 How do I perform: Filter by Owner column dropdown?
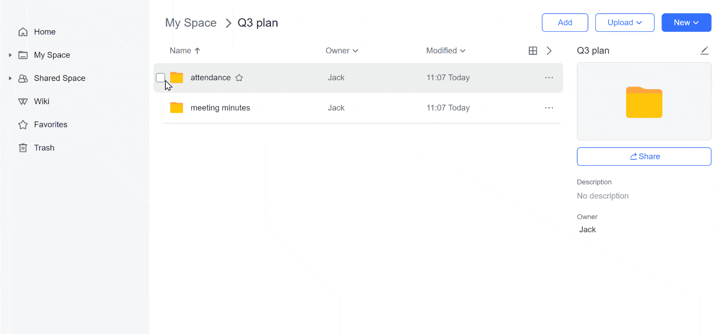coord(342,51)
